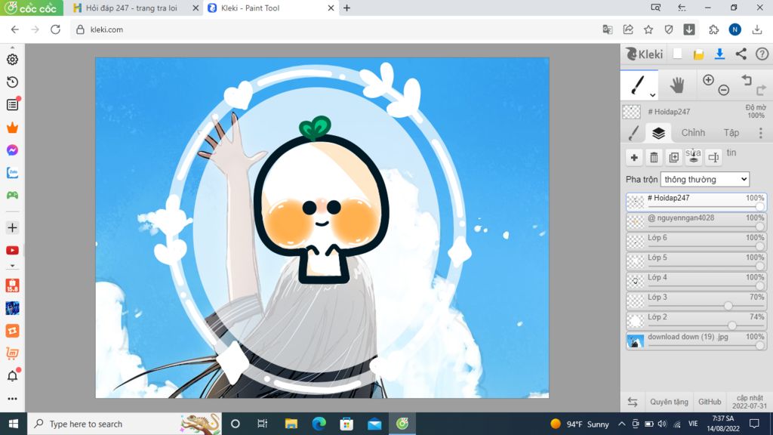The width and height of the screenshot is (773, 435).
Task: Redo the last undone action
Action: point(761,90)
